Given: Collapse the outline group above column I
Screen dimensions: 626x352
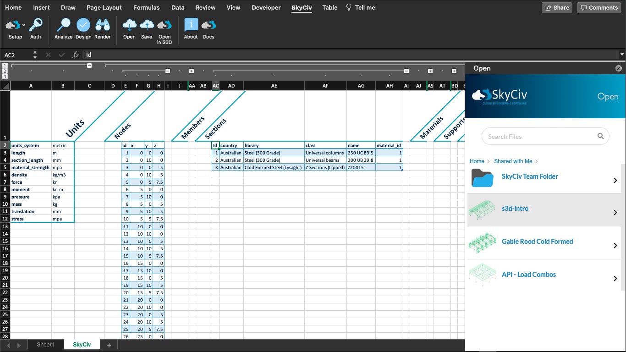Looking at the screenshot, I should [168, 71].
